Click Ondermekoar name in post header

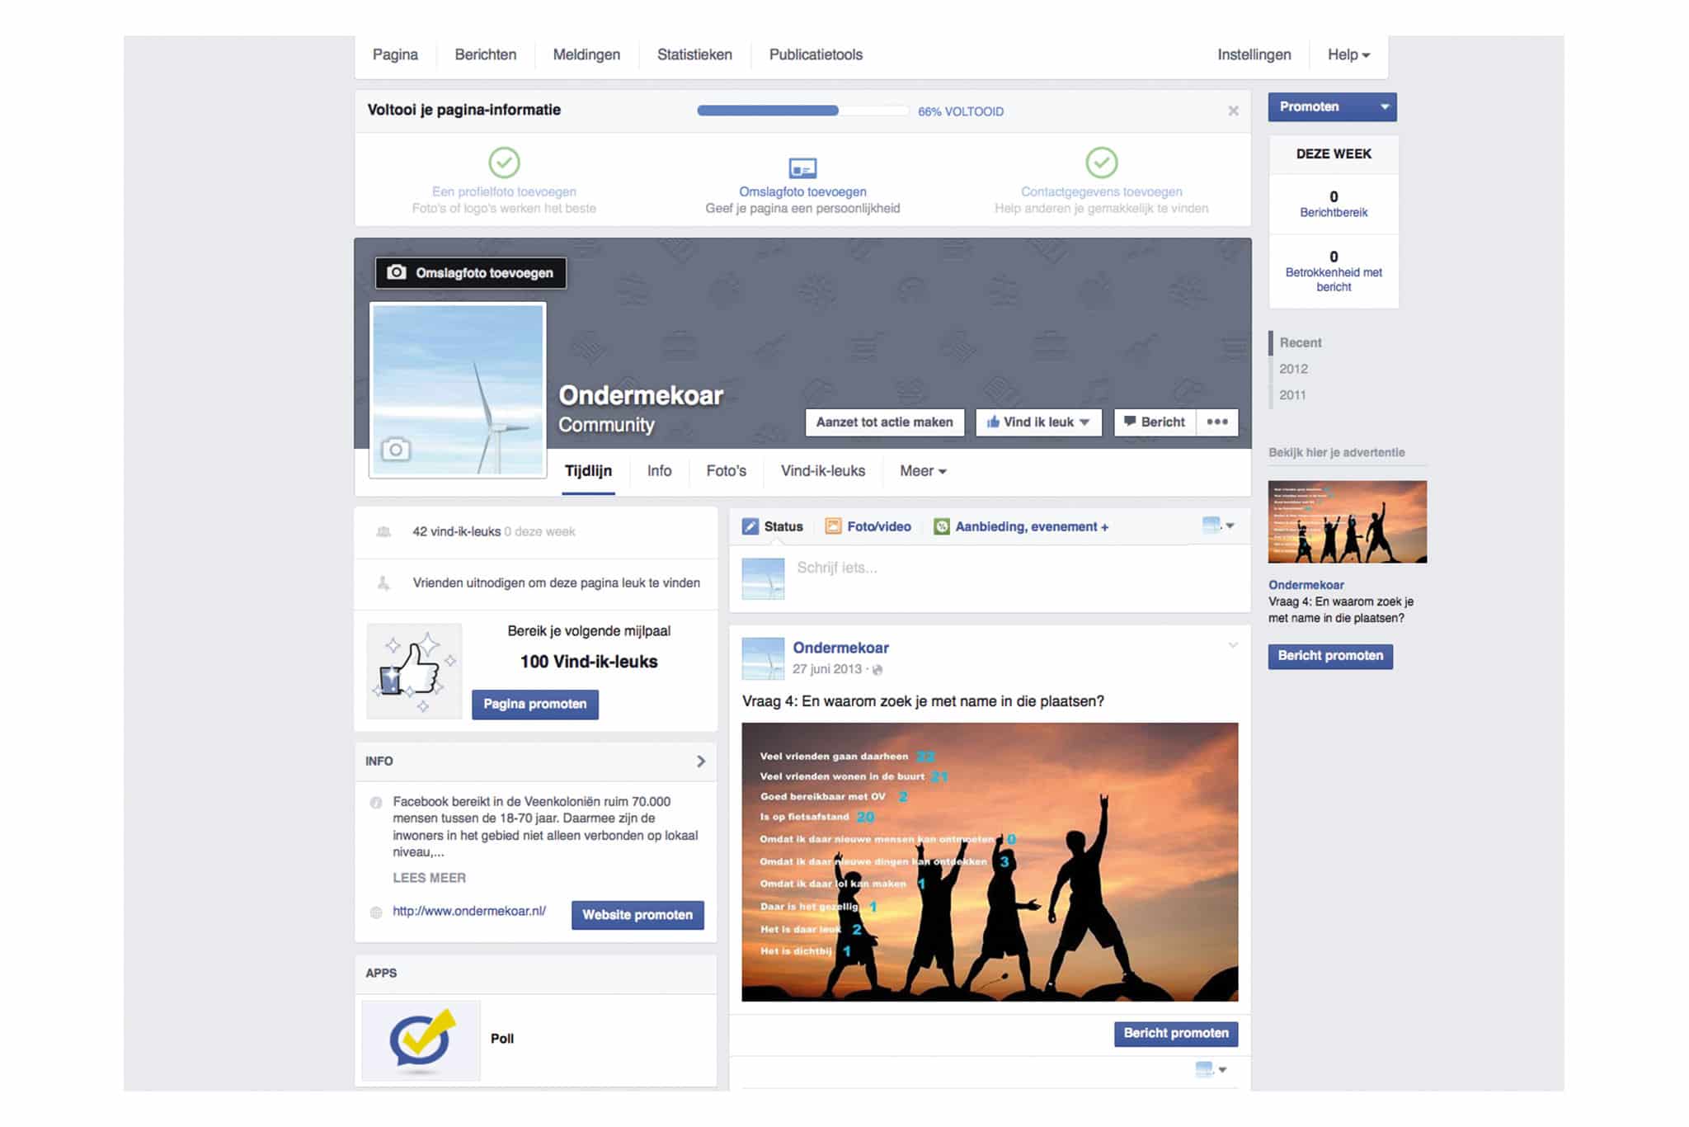click(840, 648)
